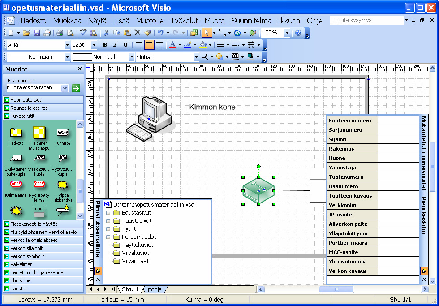This screenshot has width=439, height=306.
Task: Close the Muodot panel
Action: (x=80, y=69)
